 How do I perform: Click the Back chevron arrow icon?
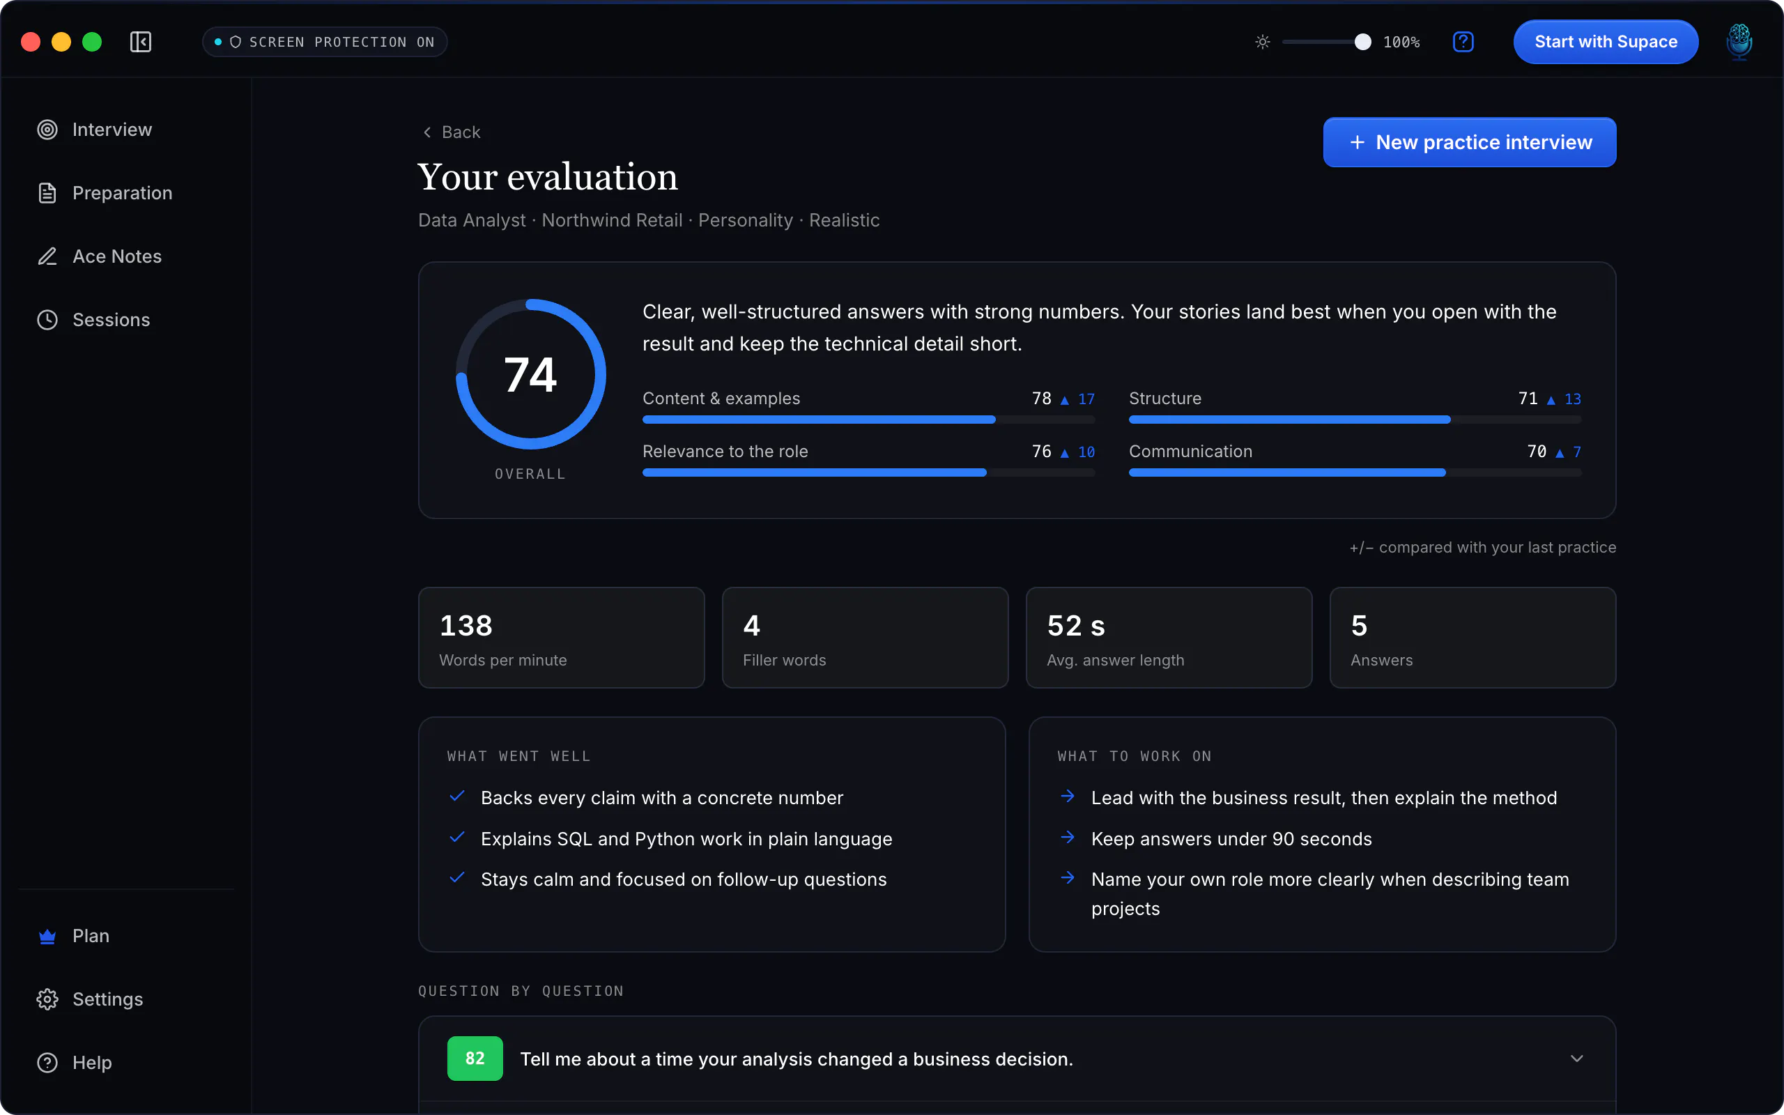(426, 132)
